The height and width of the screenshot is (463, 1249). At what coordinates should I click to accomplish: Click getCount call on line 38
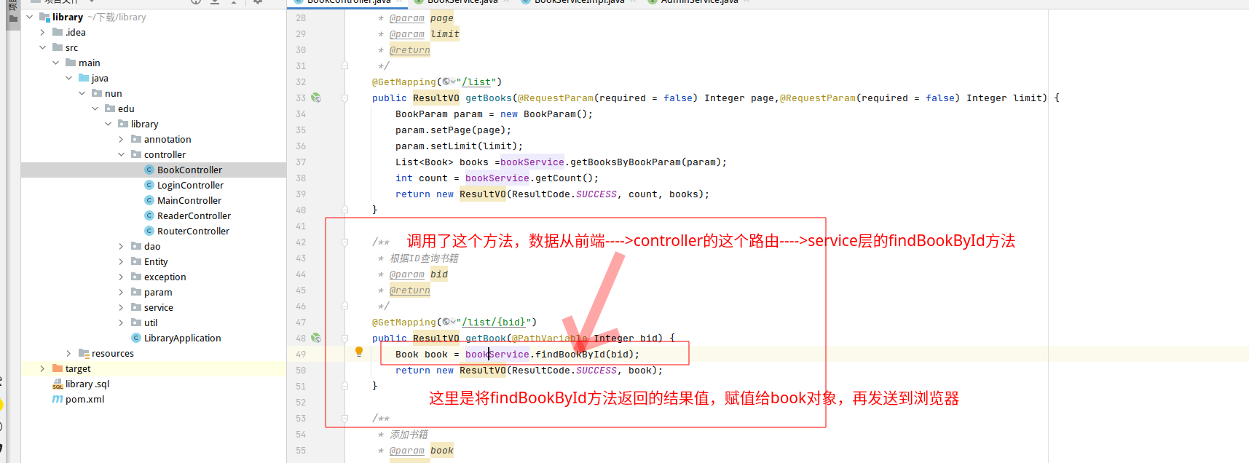558,178
